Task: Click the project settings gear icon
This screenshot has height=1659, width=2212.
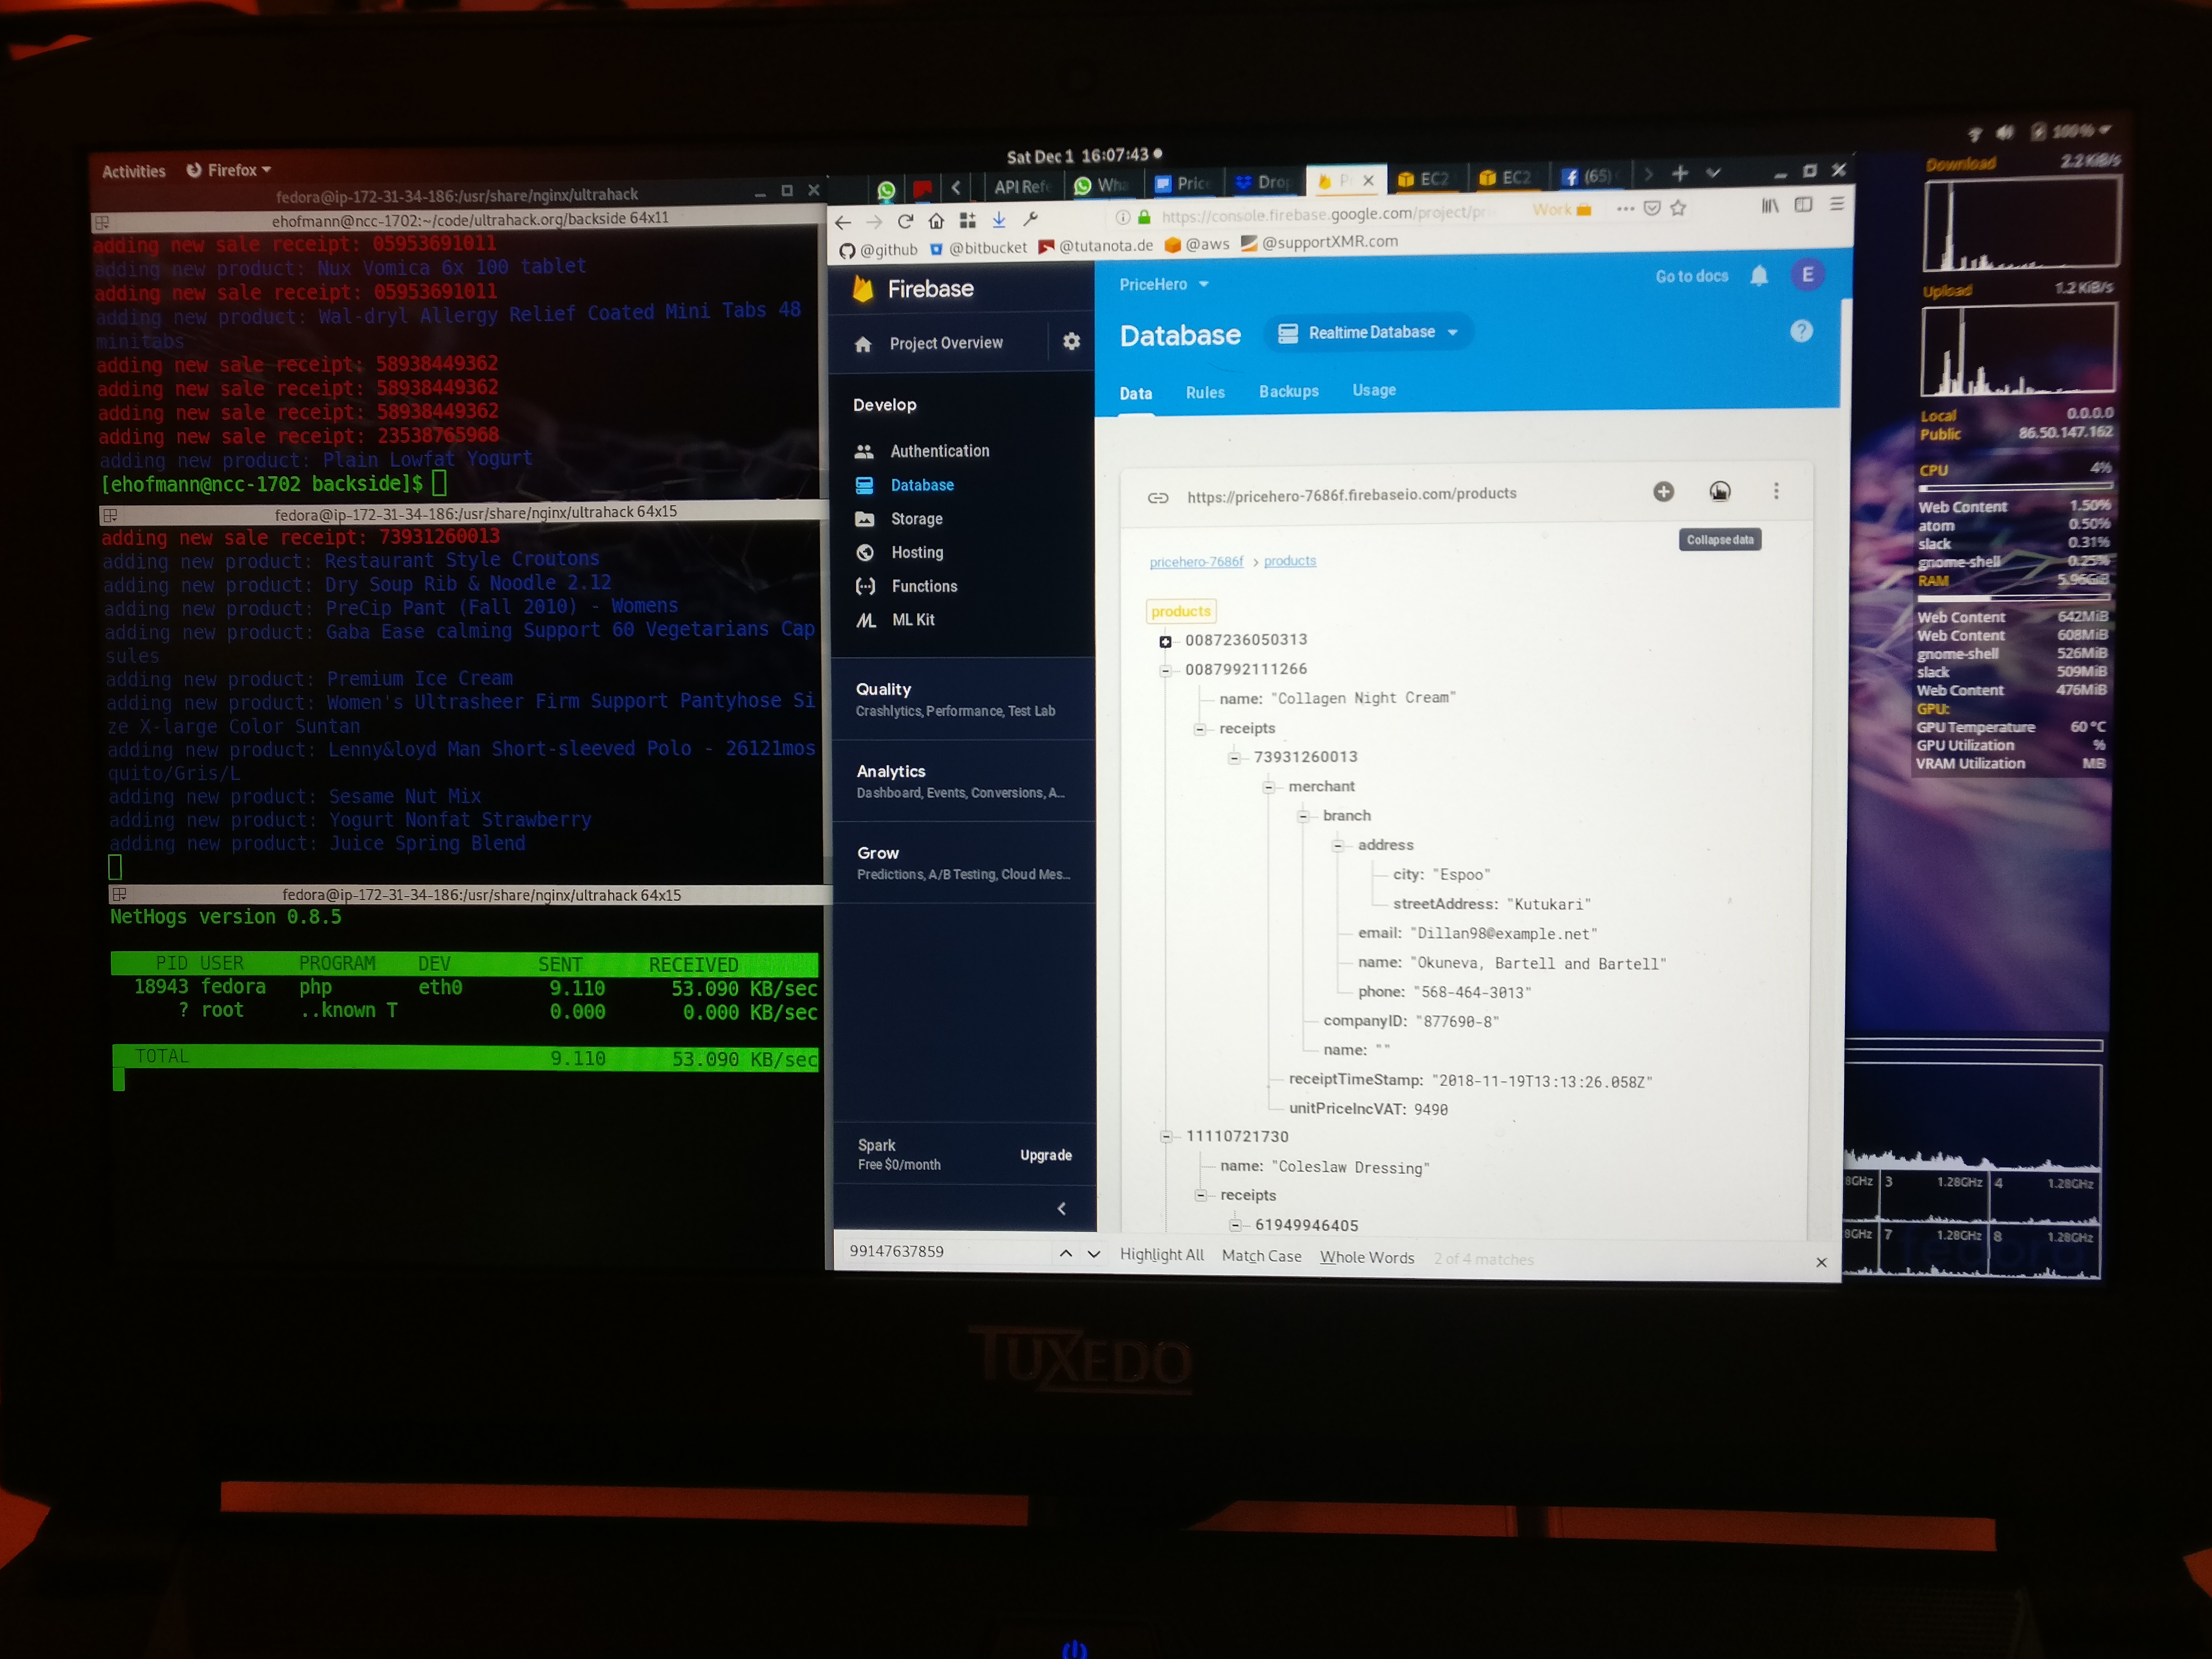Action: click(1071, 342)
